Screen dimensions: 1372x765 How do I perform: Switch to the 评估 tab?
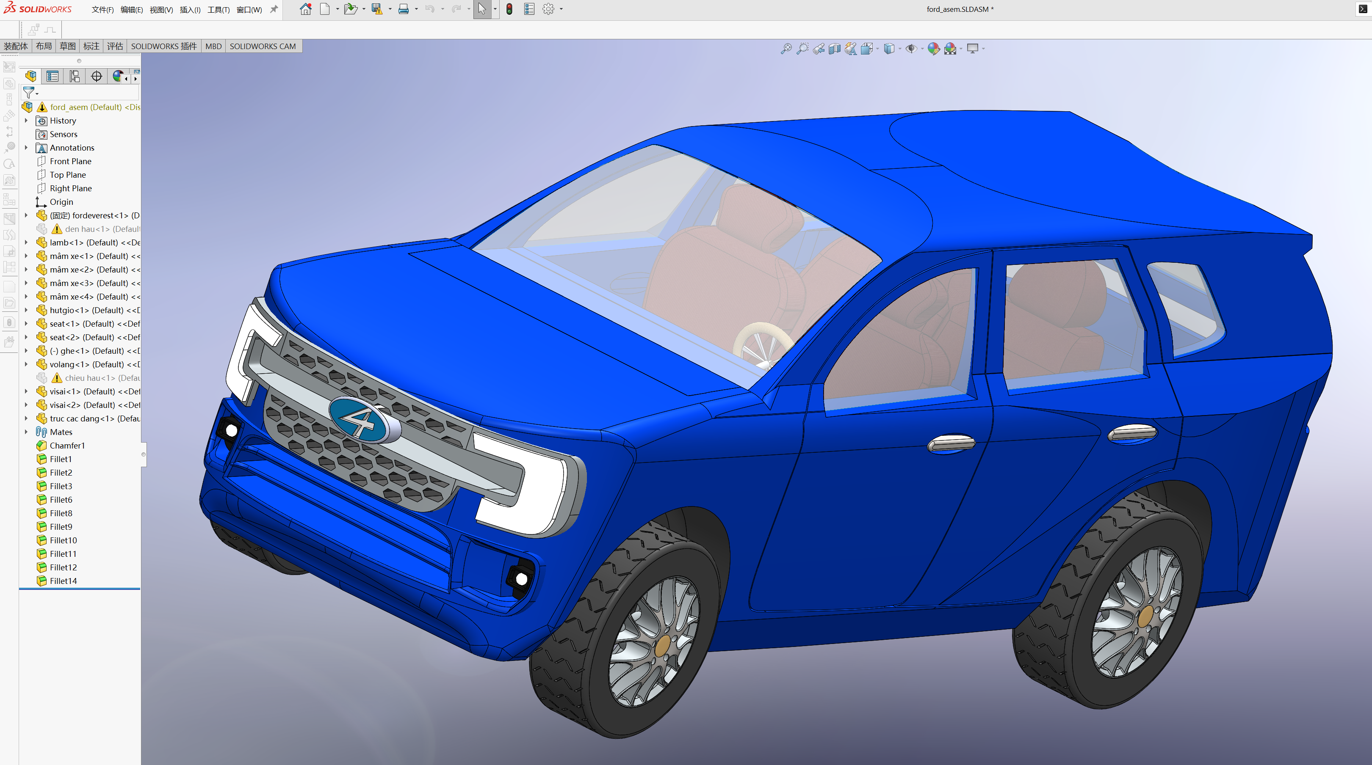(x=114, y=46)
